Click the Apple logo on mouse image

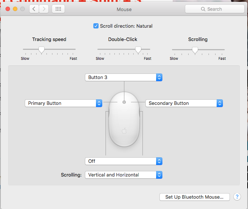124,131
